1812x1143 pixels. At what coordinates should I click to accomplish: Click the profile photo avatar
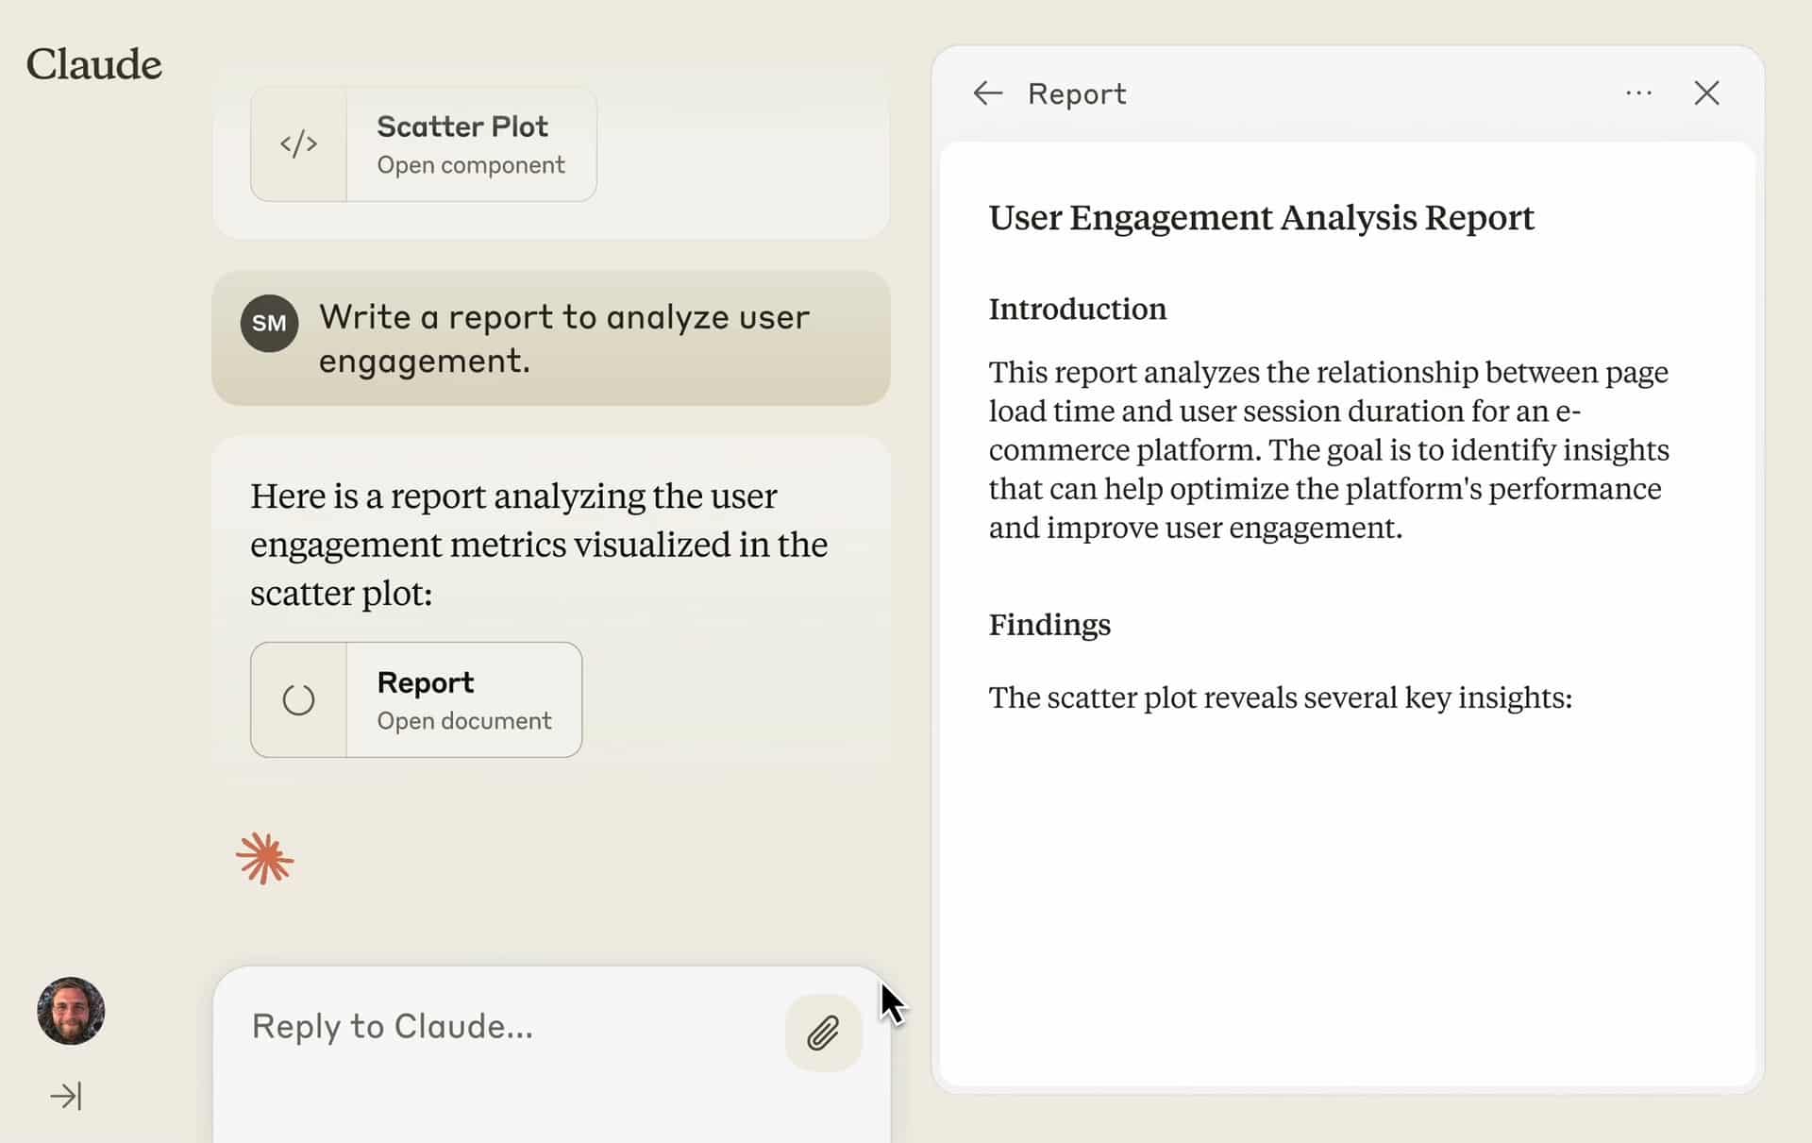click(71, 1010)
